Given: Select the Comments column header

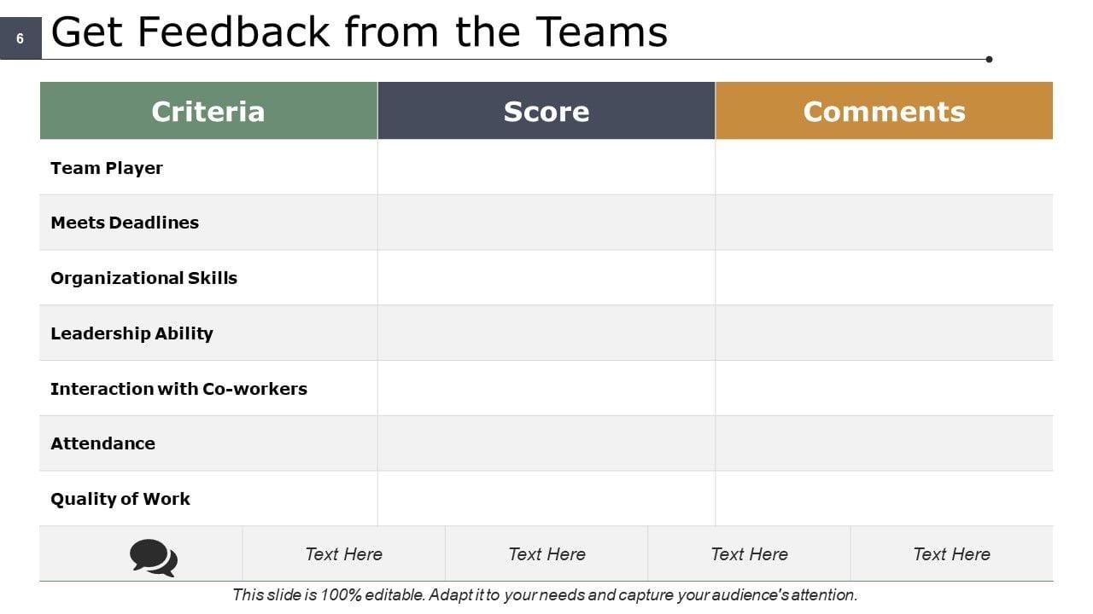Looking at the screenshot, I should click(x=884, y=111).
